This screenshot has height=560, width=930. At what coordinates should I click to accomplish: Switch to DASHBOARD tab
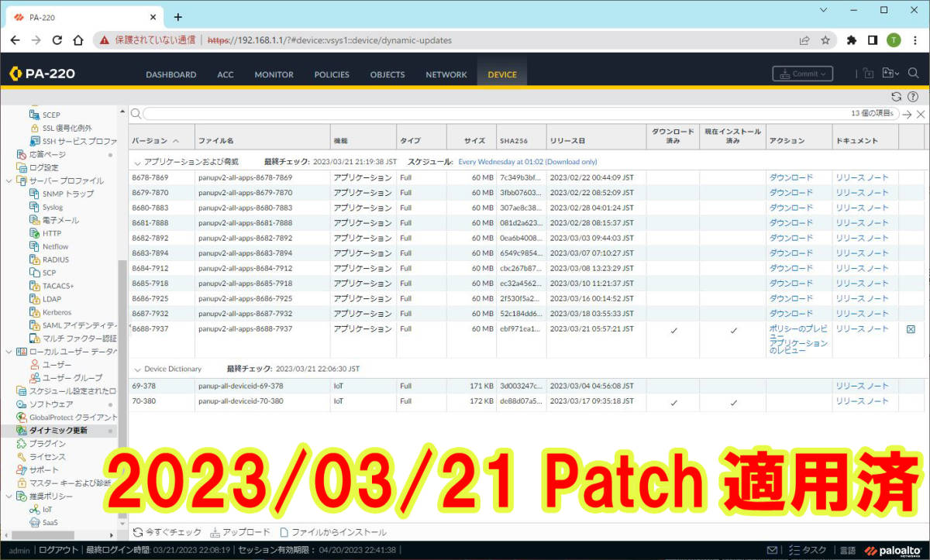(x=171, y=74)
